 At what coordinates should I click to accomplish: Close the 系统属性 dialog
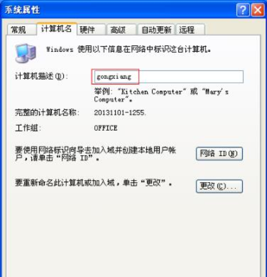pos(258,10)
